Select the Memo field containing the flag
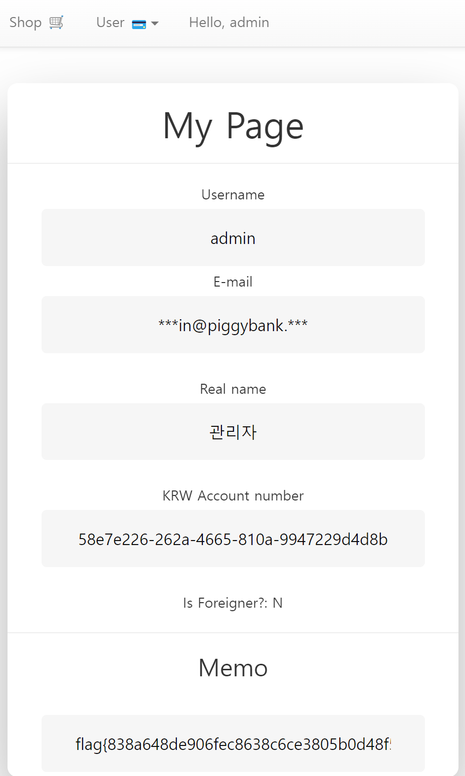 (232, 743)
